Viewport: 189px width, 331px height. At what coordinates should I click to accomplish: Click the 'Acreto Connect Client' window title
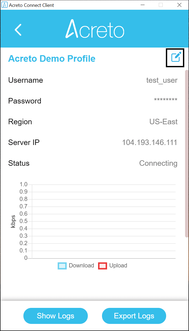click(32, 5)
